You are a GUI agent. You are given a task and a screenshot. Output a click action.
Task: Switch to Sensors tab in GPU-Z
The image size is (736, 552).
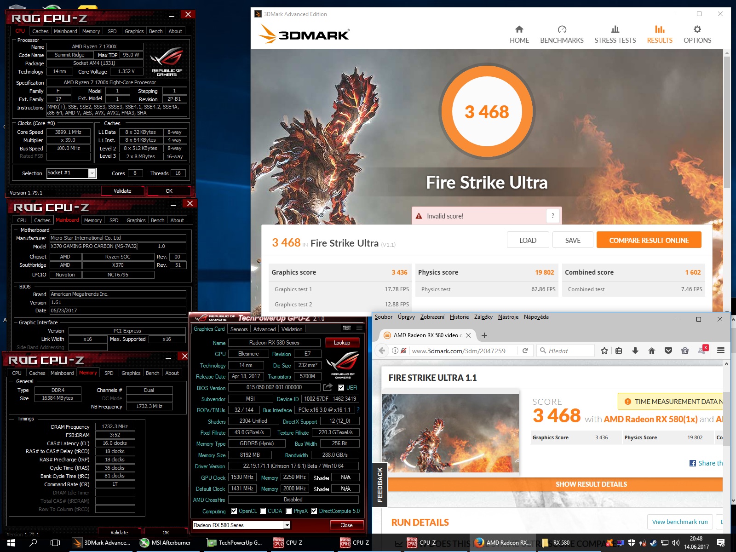click(239, 329)
